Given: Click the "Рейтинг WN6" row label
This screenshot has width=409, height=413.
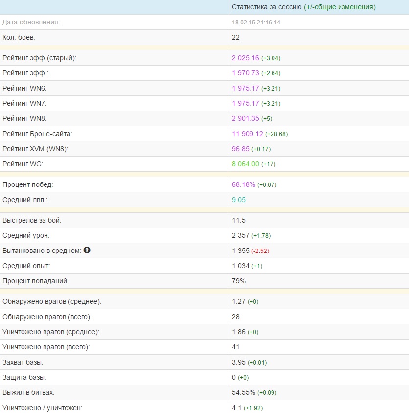Looking at the screenshot, I should [25, 89].
